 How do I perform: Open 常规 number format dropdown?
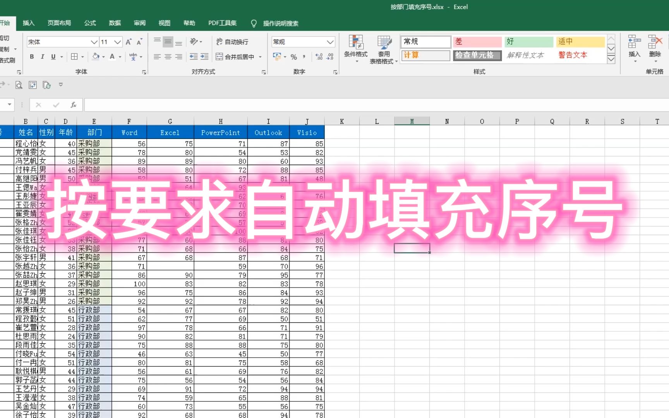(330, 42)
